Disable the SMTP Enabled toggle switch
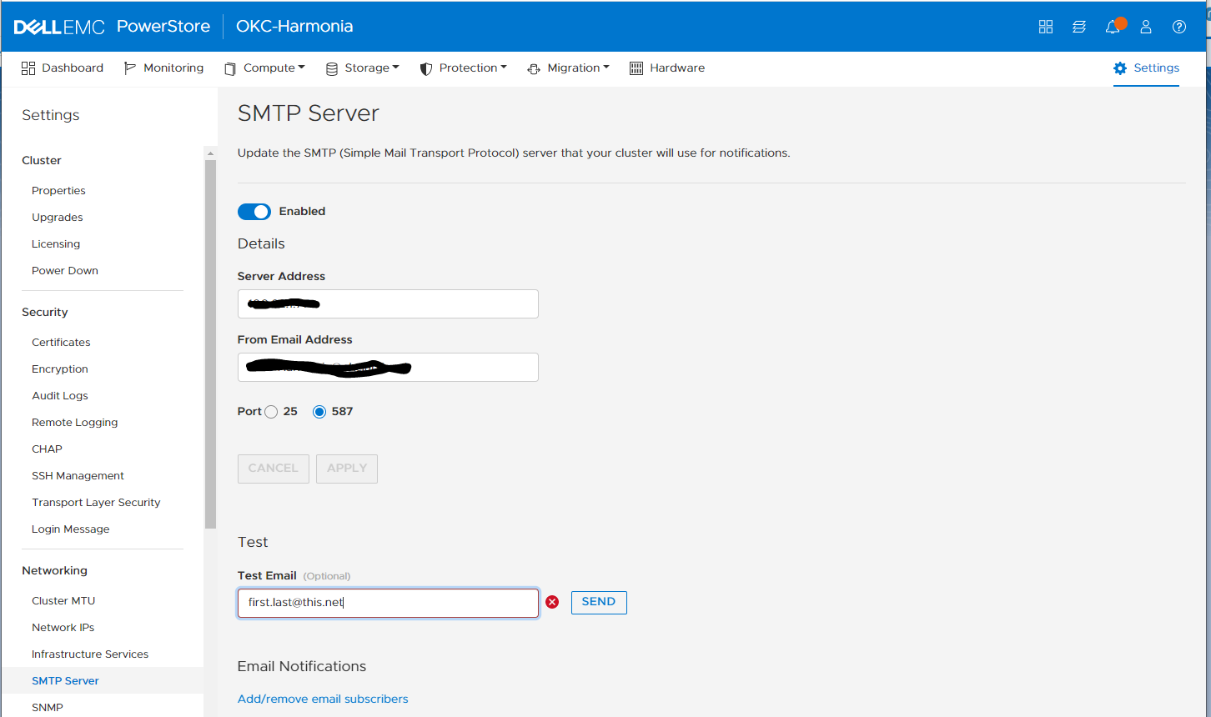 click(254, 212)
